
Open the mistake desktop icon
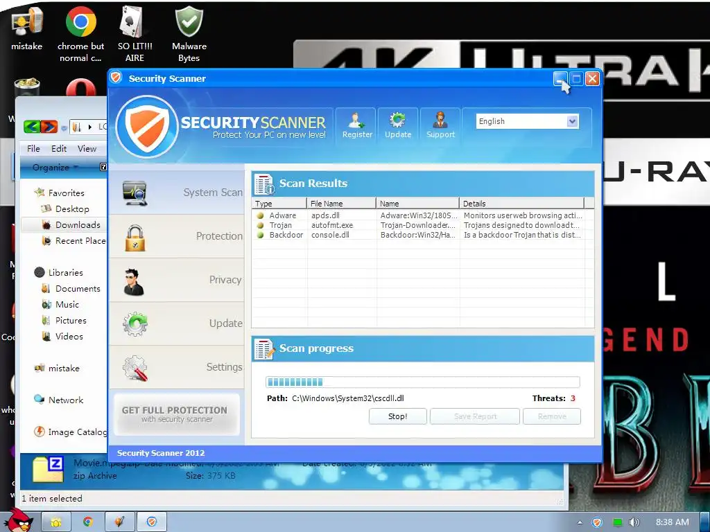click(27, 28)
